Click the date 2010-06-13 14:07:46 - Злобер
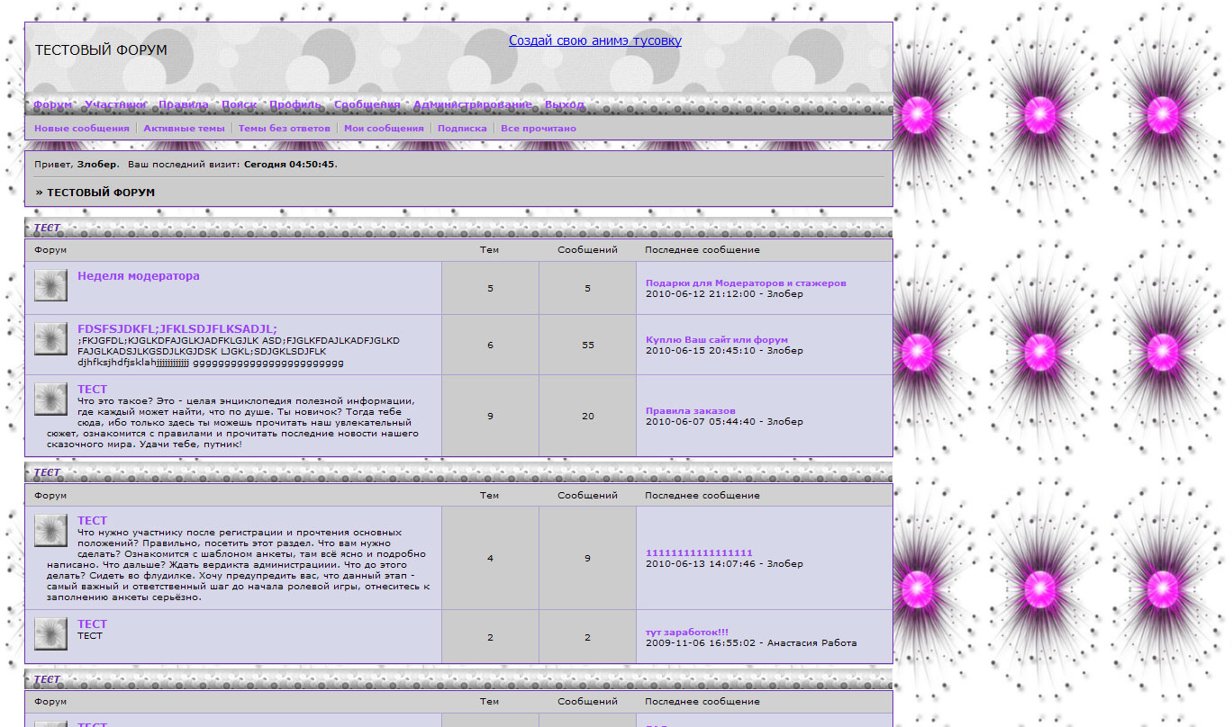Image resolution: width=1232 pixels, height=727 pixels. [x=724, y=564]
